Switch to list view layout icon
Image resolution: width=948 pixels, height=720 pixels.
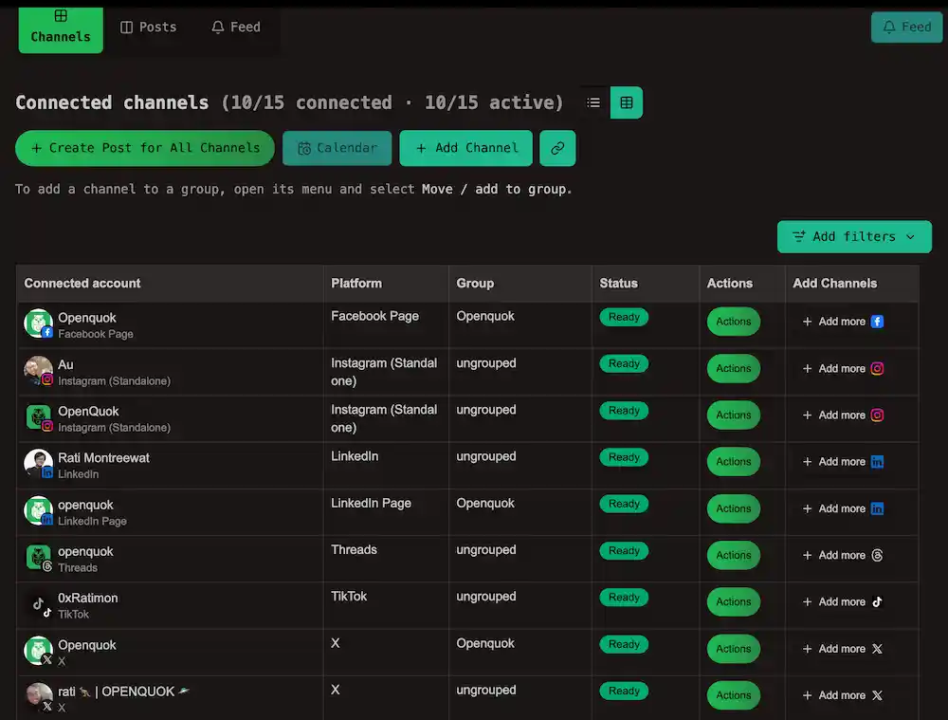click(593, 102)
